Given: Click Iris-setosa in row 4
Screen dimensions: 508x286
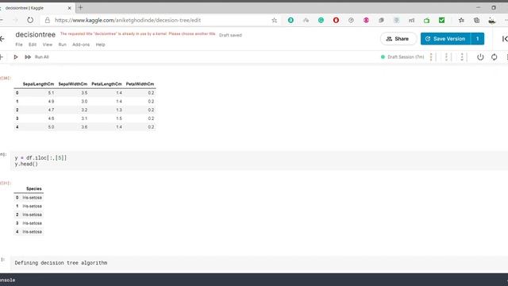Looking at the screenshot, I should (32, 232).
